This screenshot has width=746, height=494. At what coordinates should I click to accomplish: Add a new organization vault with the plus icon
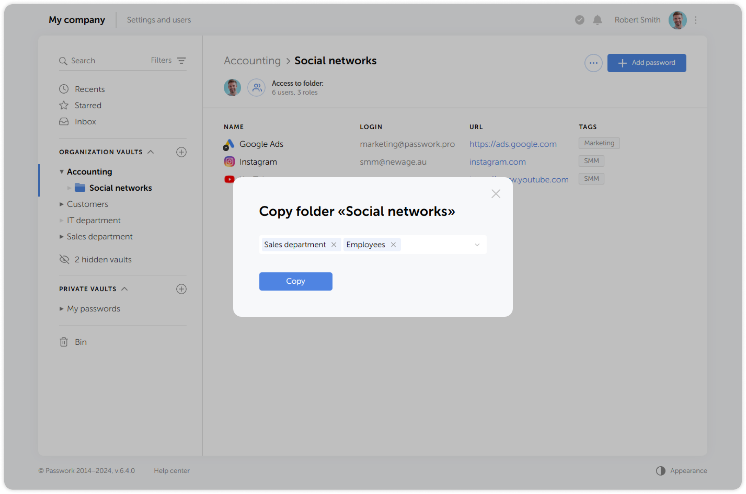pos(181,152)
